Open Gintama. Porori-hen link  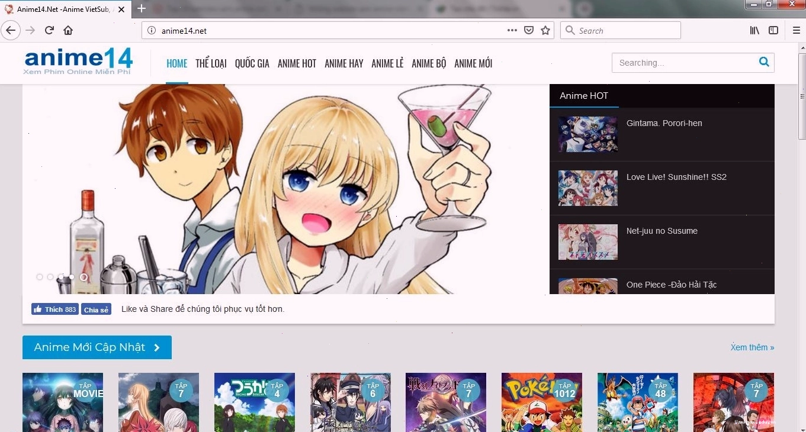664,123
